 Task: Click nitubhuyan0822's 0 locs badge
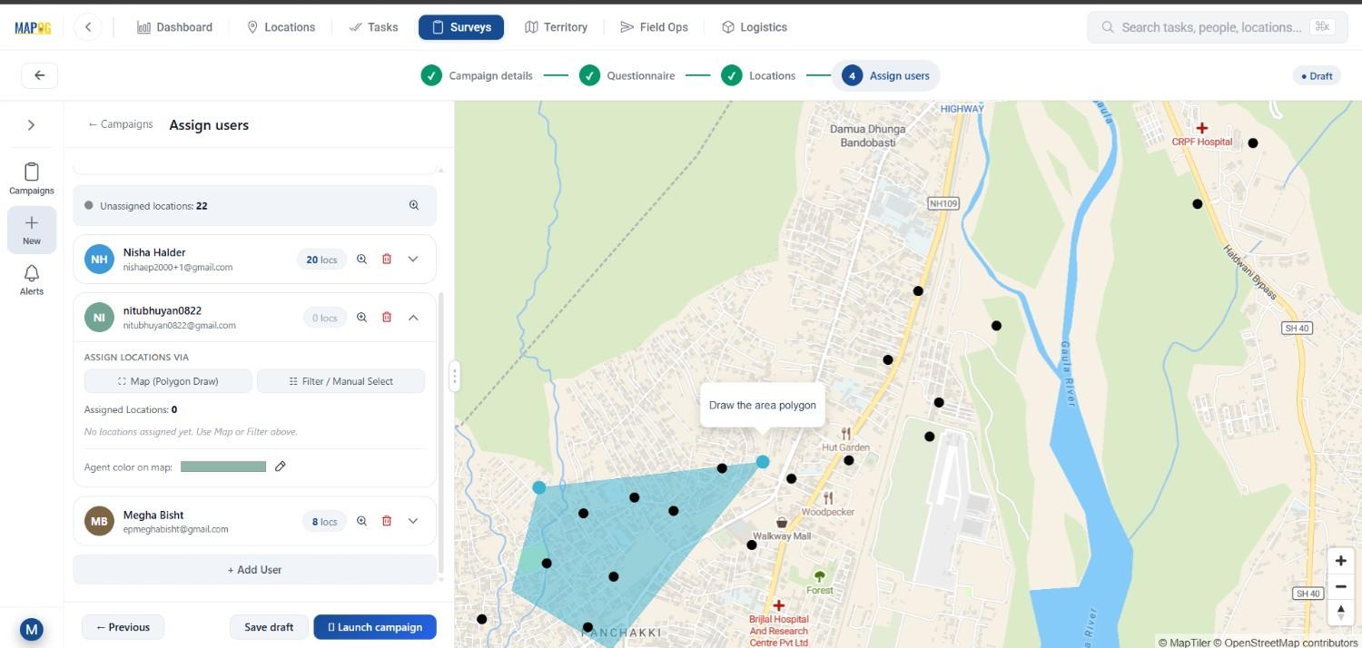[325, 318]
